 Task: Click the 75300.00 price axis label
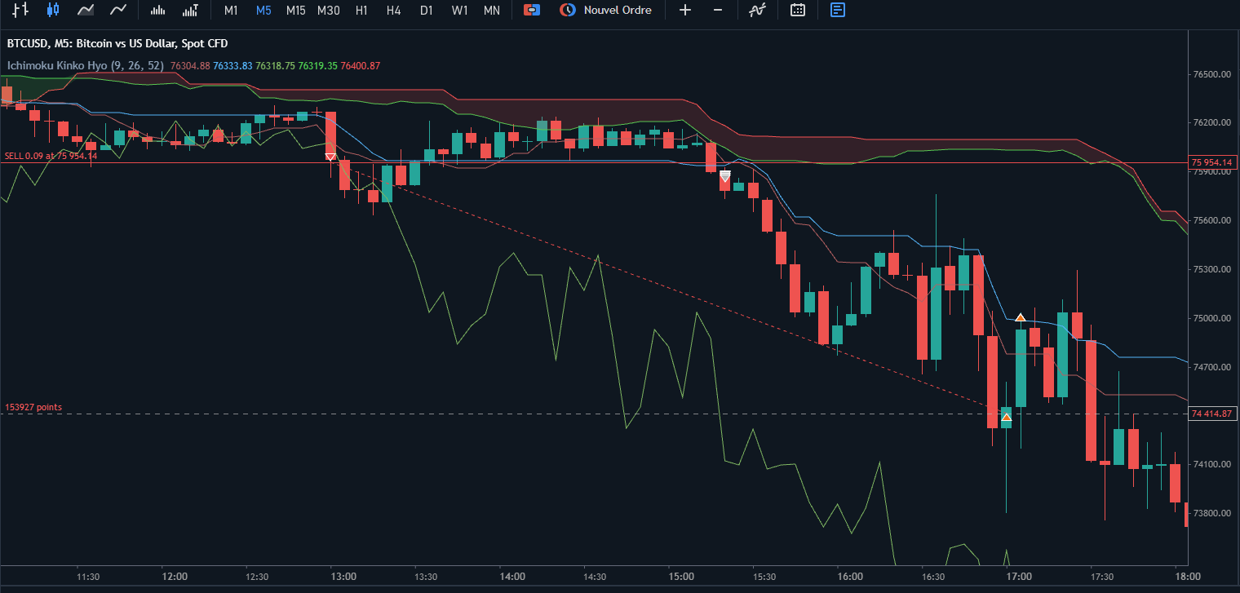point(1211,270)
